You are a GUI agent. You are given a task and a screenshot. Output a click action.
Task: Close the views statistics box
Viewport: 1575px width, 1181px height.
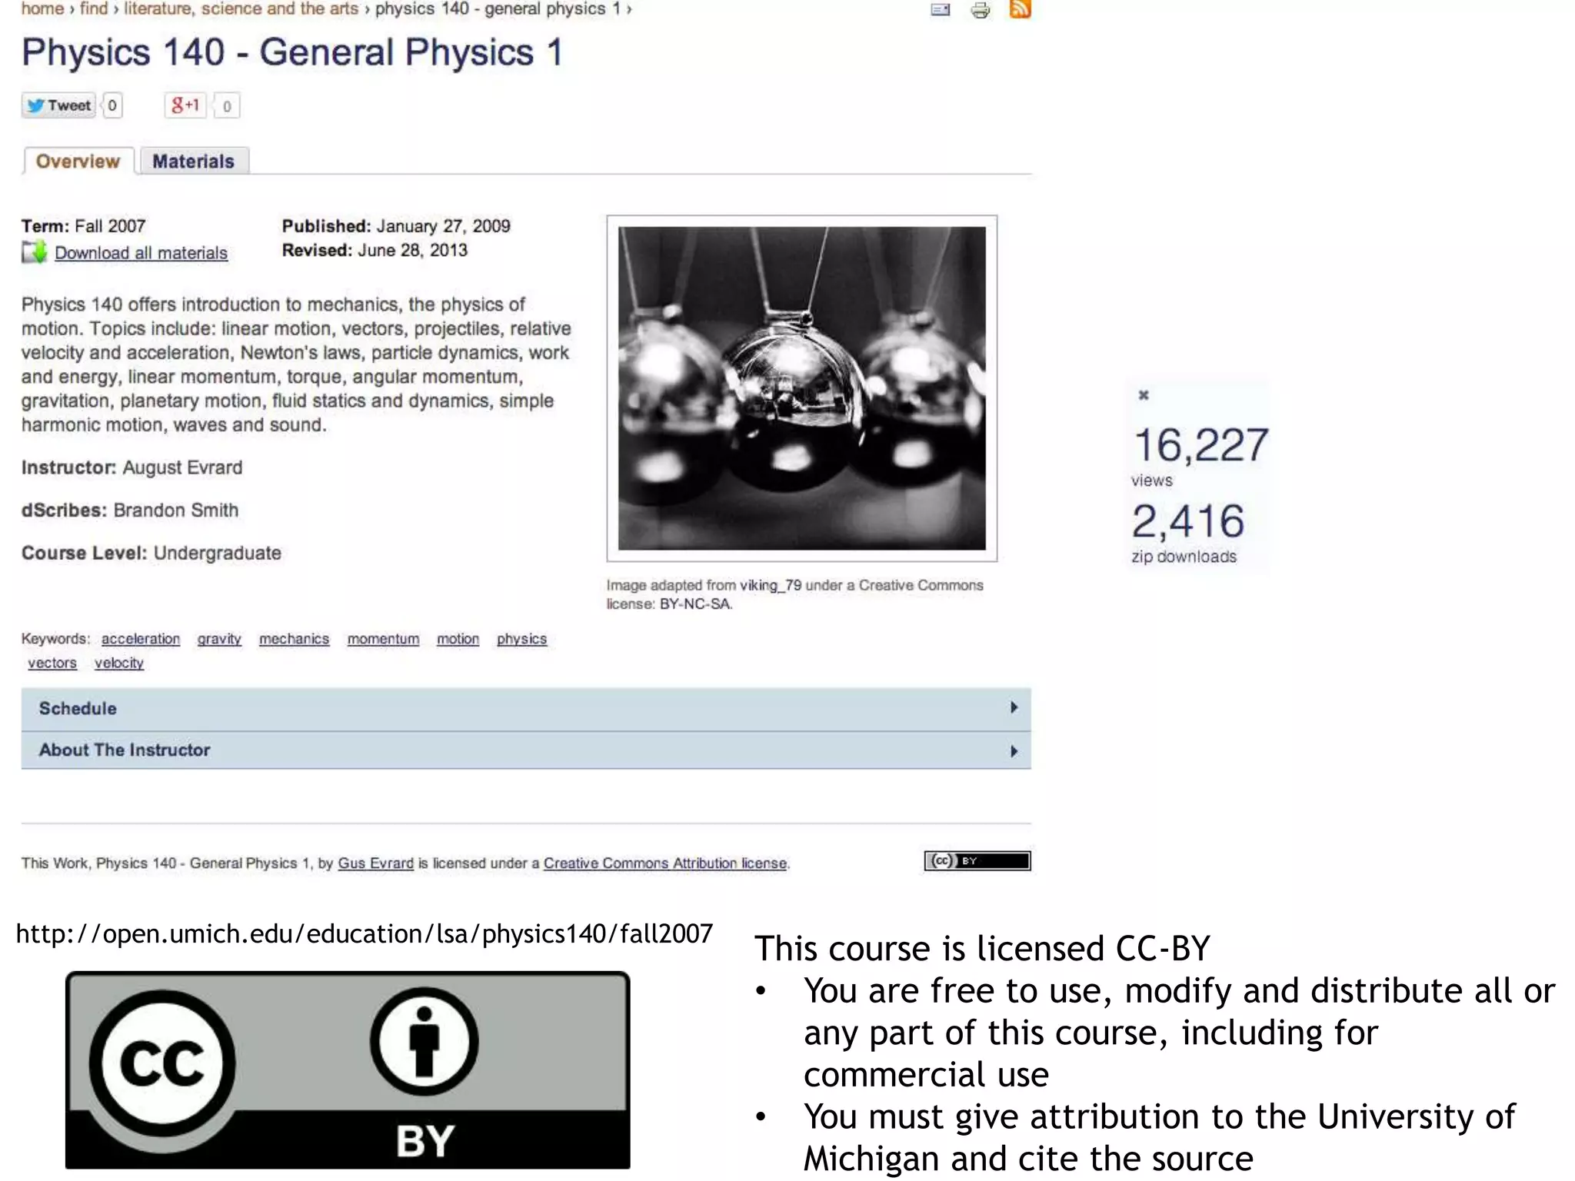1143,395
